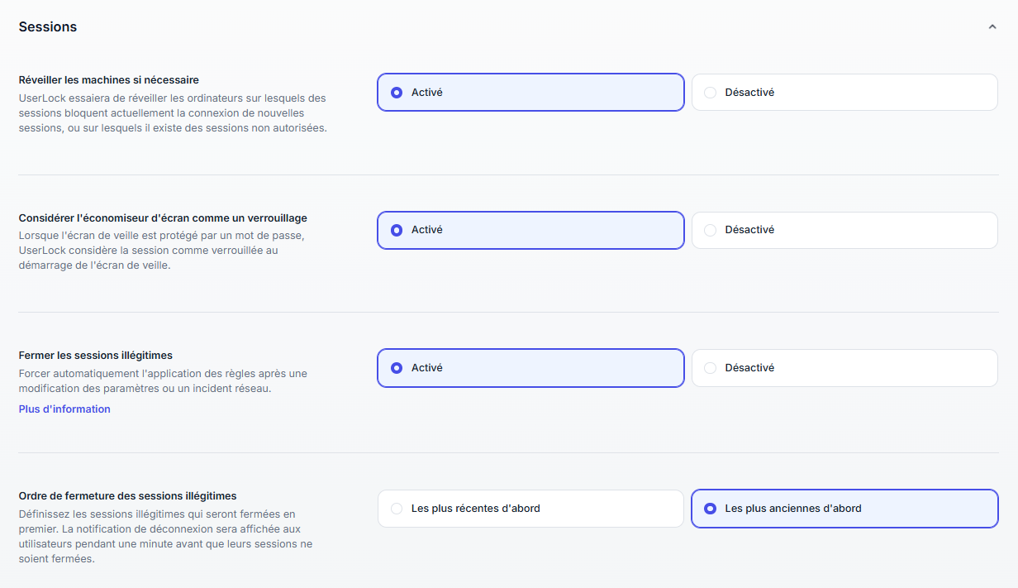
Task: Click 'Réveiller les machines si nécessaire' title
Action: click(108, 80)
